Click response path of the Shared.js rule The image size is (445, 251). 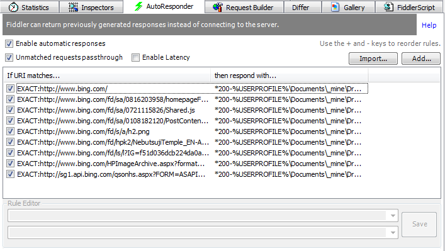(x=288, y=110)
